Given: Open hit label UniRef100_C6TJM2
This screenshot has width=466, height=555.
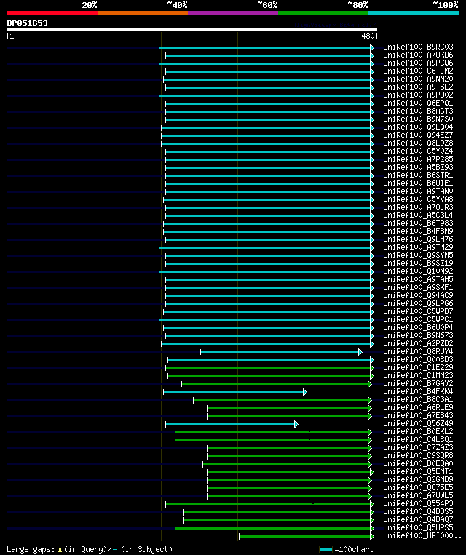Looking at the screenshot, I should 418,71.
